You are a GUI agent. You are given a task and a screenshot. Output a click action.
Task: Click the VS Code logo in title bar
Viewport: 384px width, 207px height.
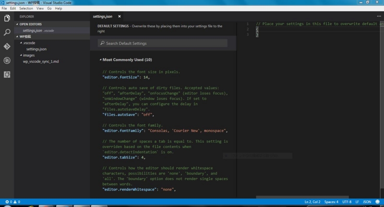[x=2, y=3]
